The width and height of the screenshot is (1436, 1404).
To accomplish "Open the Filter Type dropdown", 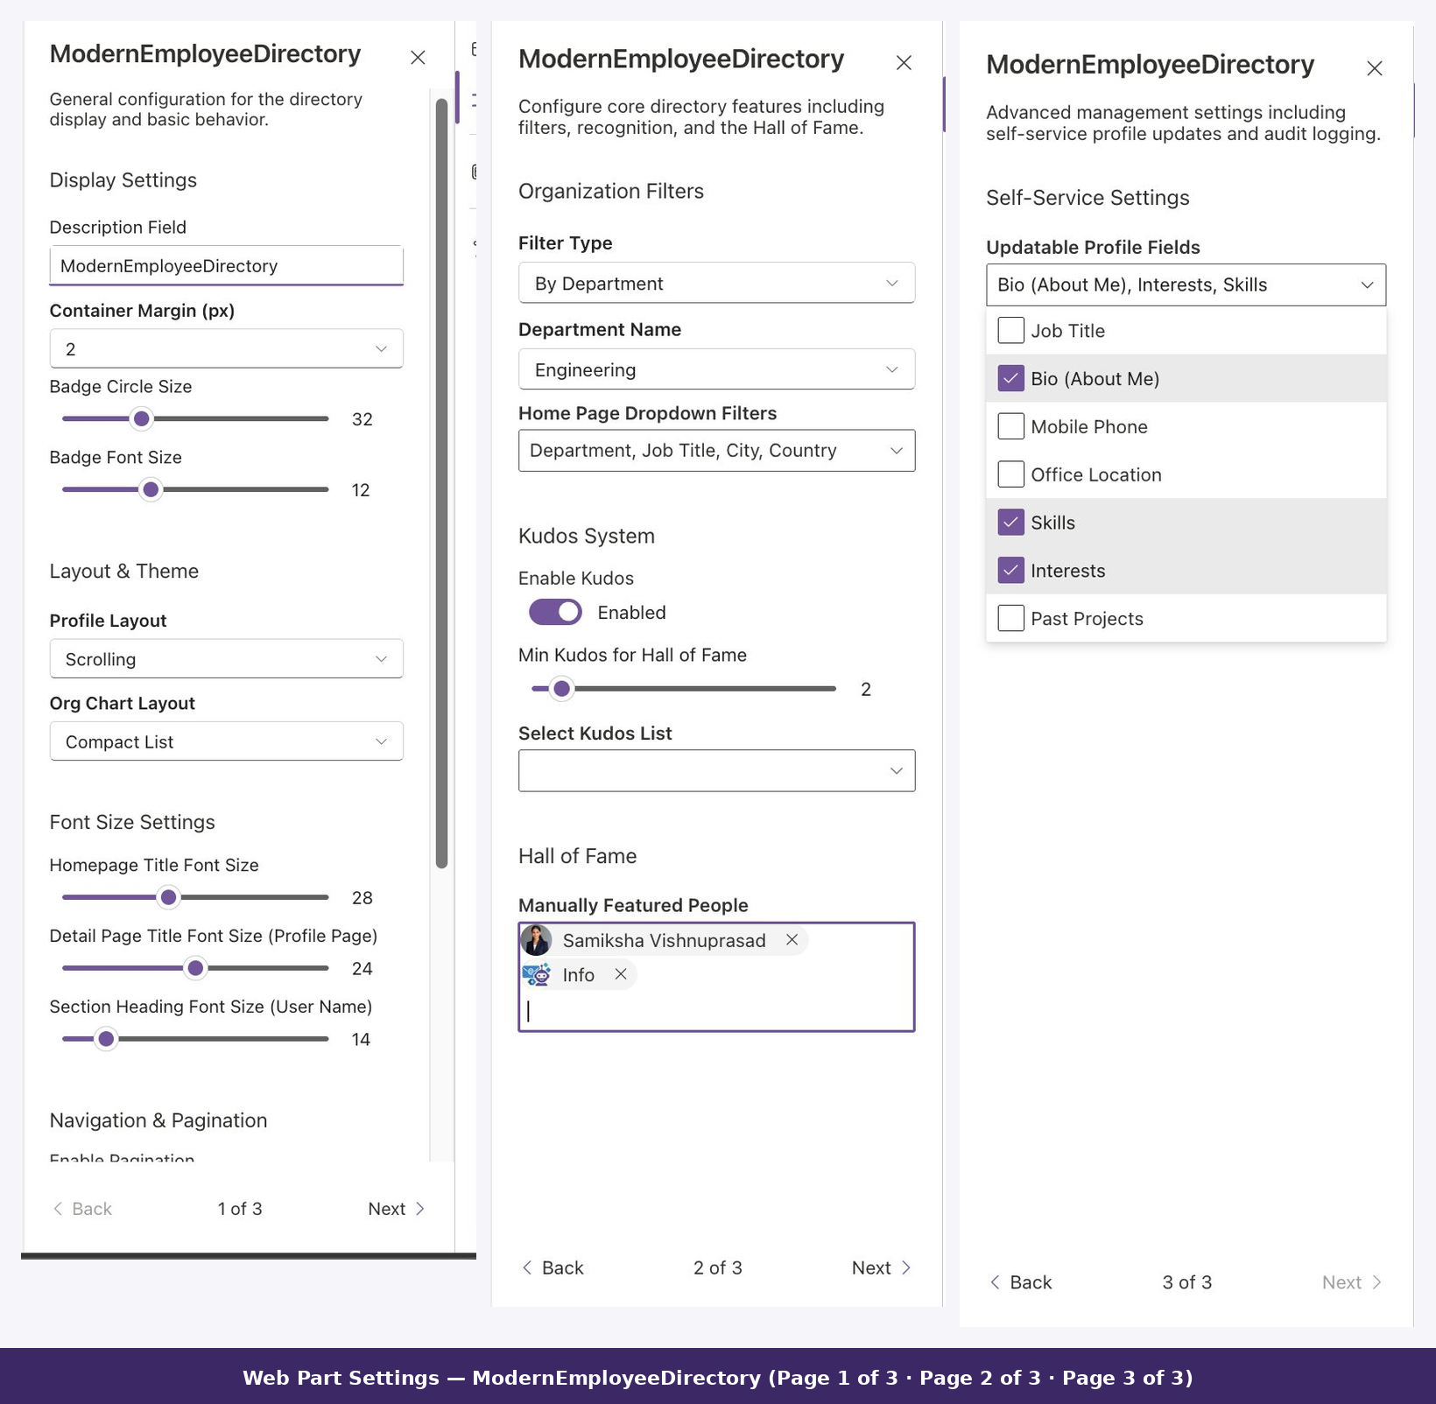I will [716, 283].
